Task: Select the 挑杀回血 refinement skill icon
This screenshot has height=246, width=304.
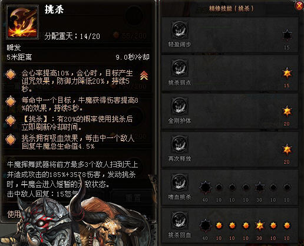Action: tap(180, 220)
